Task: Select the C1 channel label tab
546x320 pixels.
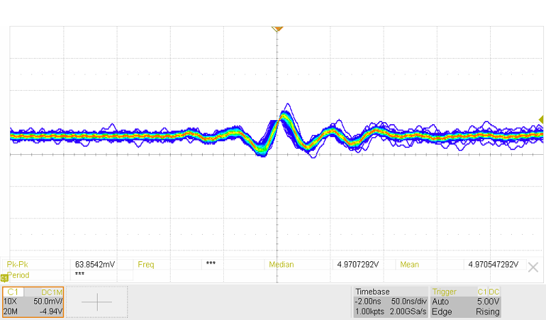Action: [14, 292]
